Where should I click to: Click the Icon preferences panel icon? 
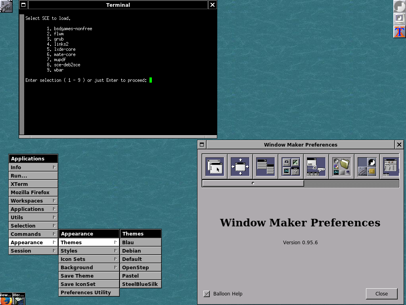pos(291,166)
